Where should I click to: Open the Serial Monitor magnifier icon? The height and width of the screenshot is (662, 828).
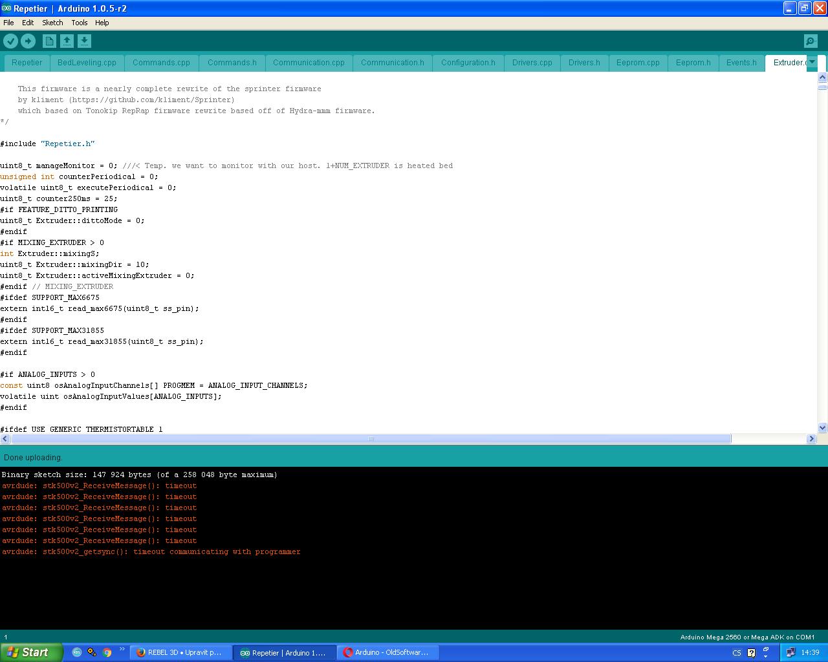click(811, 41)
